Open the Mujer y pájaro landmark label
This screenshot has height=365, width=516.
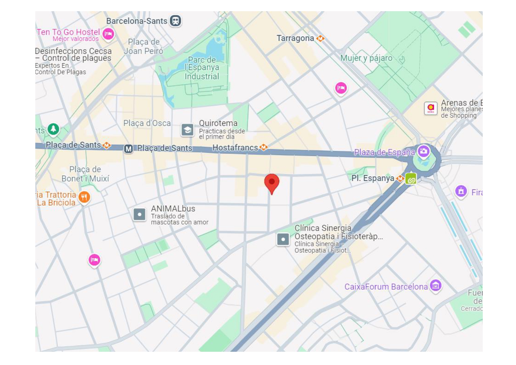[x=366, y=58]
